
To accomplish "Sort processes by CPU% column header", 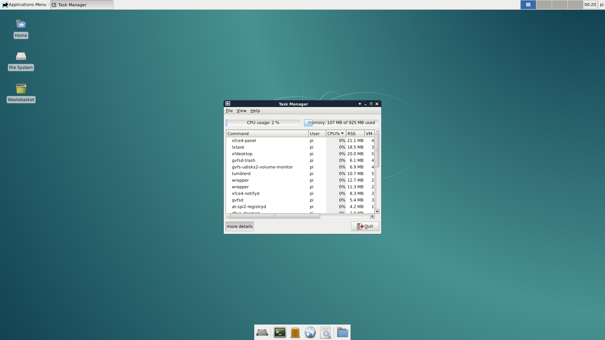I will tap(335, 133).
